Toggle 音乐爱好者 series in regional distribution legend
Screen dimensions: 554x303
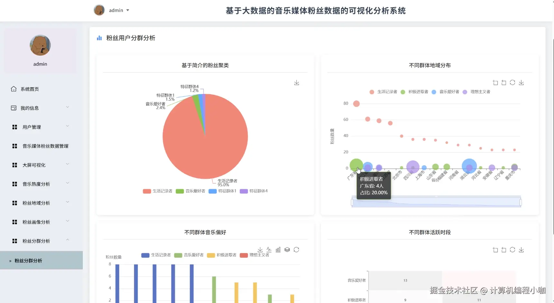[x=446, y=92]
